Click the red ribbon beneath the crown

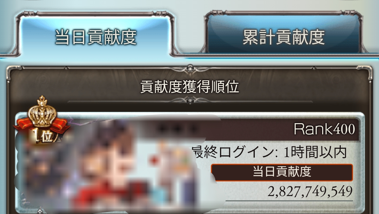[41, 126]
